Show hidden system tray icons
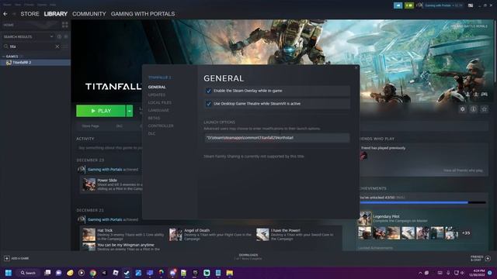 coord(420,273)
